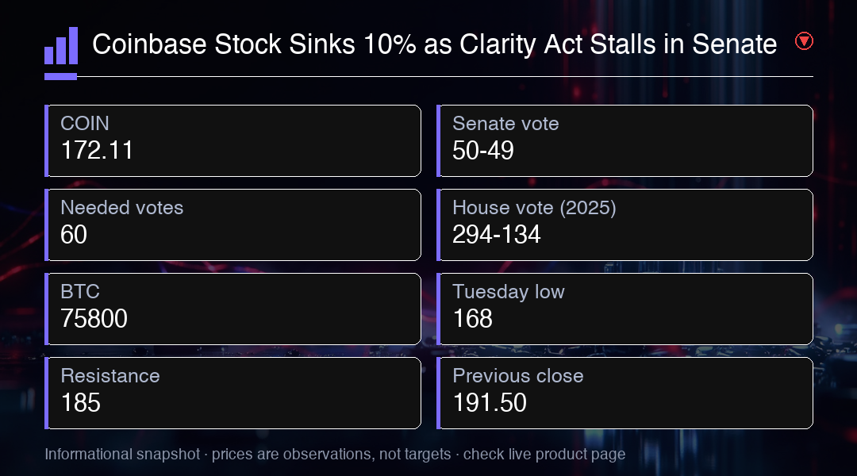Screen dimensions: 857x476
Task: Click the 294-134 House vote value
Action: point(496,235)
